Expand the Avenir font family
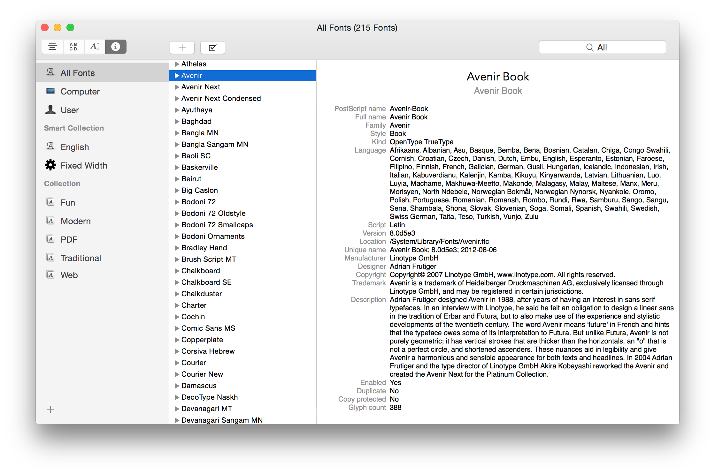Image resolution: width=715 pixels, height=475 pixels. coord(177,75)
